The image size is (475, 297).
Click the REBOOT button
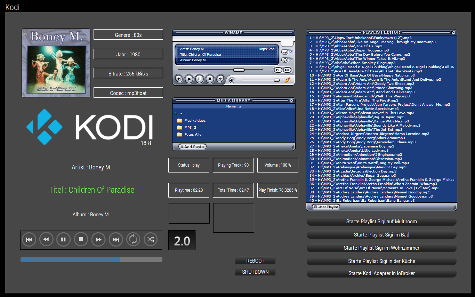pyautogui.click(x=255, y=261)
